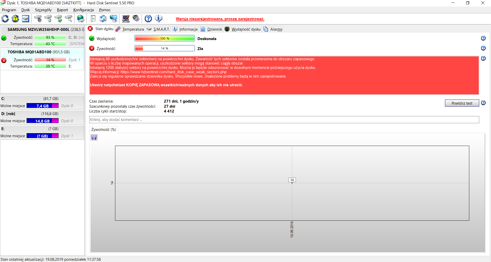
Task: Click the SAMSUNG Żywotność 93 % bar
Action: (50, 37)
